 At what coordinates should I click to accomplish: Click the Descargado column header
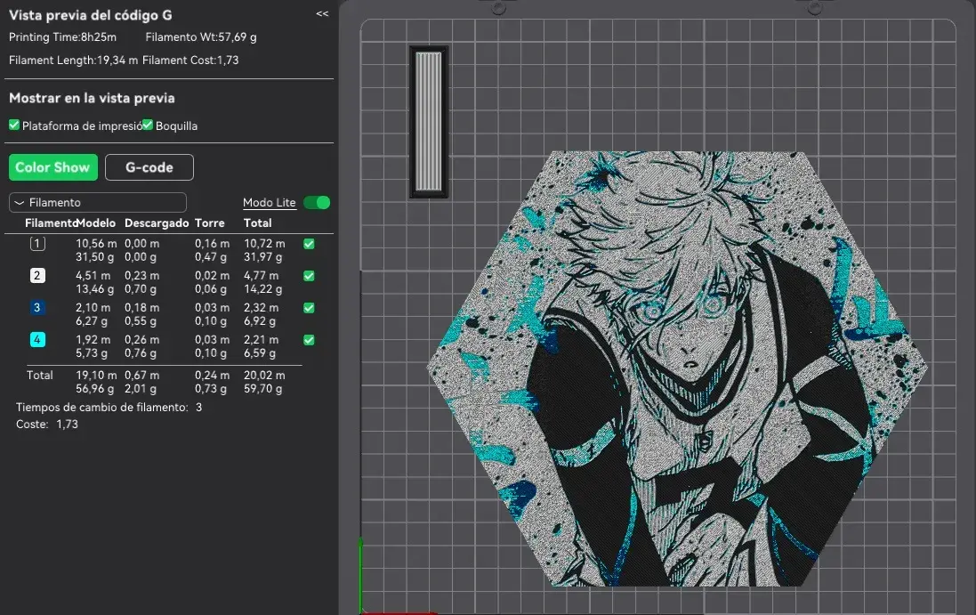157,223
